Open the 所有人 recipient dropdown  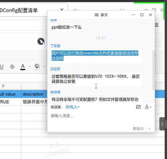[x=73, y=107]
